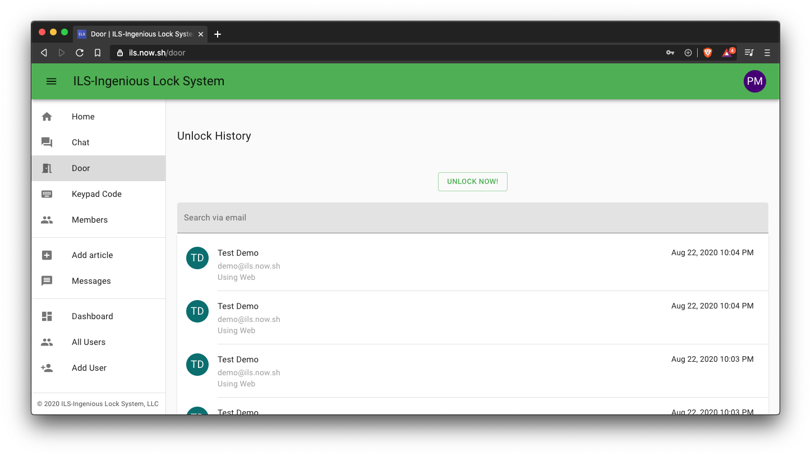
Task: Open the hamburger navigation menu
Action: click(51, 81)
